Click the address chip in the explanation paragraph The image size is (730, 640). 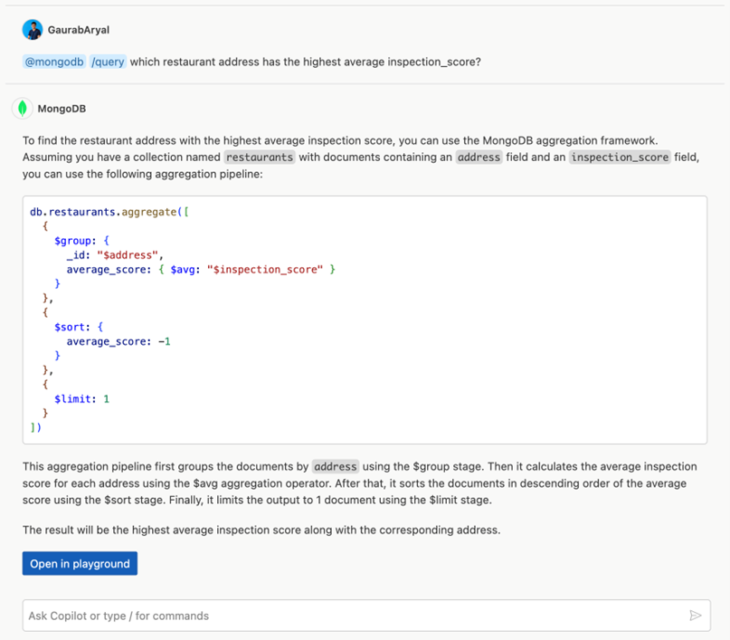(x=335, y=466)
